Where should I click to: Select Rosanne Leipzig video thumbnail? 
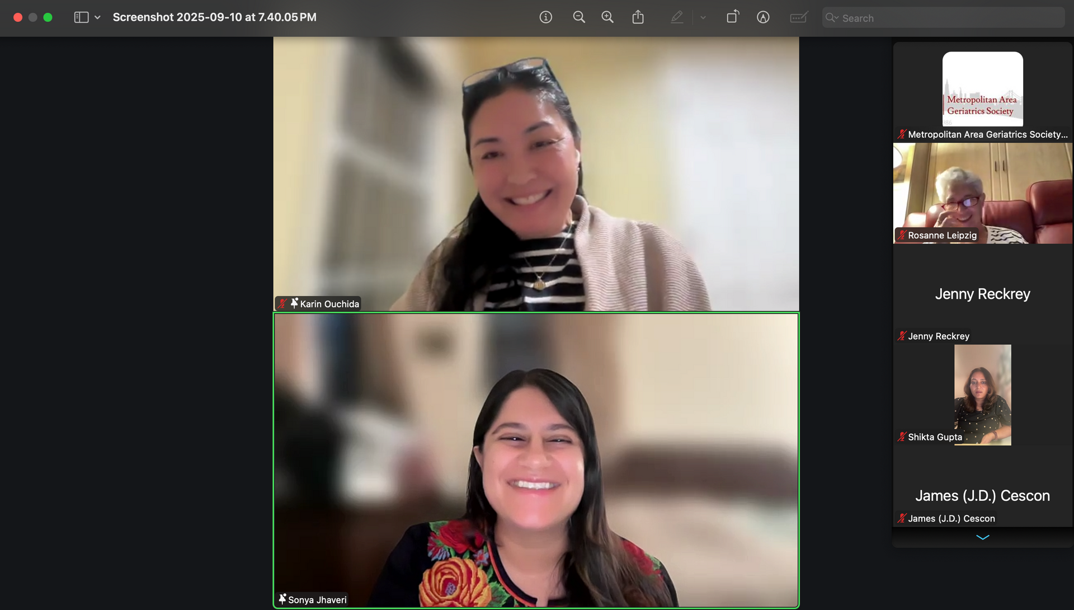coord(982,193)
